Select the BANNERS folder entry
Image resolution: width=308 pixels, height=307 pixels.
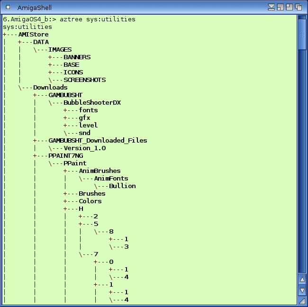[77, 57]
